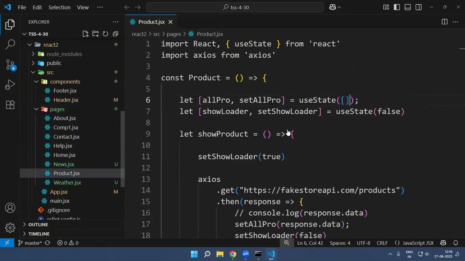
Task: Open Chrome from the taskbar
Action: [233, 254]
